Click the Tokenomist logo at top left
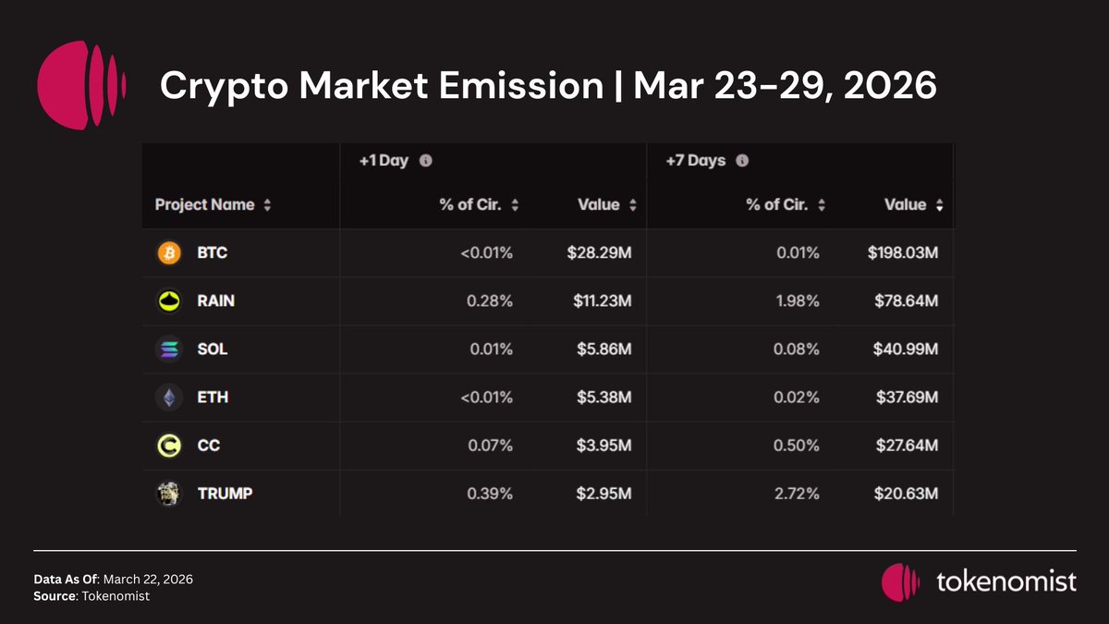The height and width of the screenshot is (624, 1109). (79, 85)
